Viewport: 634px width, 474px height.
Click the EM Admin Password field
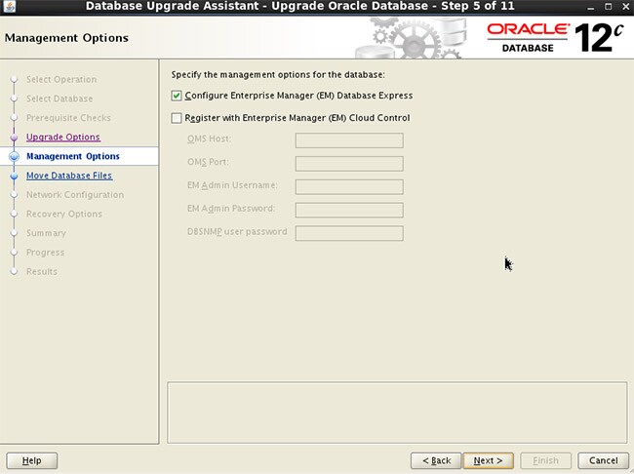coord(349,210)
